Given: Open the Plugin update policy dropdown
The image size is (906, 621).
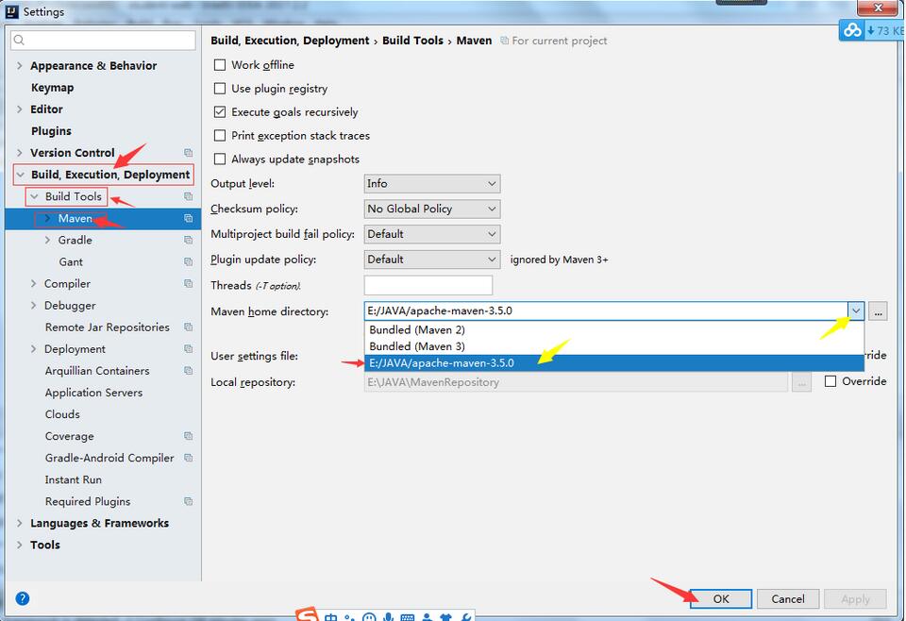Looking at the screenshot, I should (x=431, y=260).
